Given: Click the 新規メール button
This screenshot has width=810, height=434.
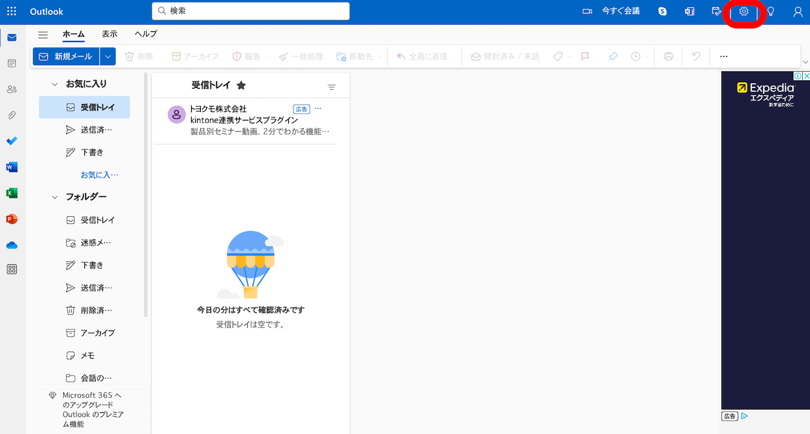Looking at the screenshot, I should pyautogui.click(x=66, y=57).
